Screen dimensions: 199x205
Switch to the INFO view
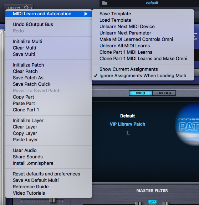click(141, 93)
